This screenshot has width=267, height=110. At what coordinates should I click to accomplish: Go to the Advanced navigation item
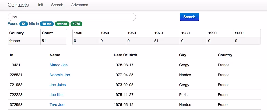pyautogui.click(x=80, y=5)
